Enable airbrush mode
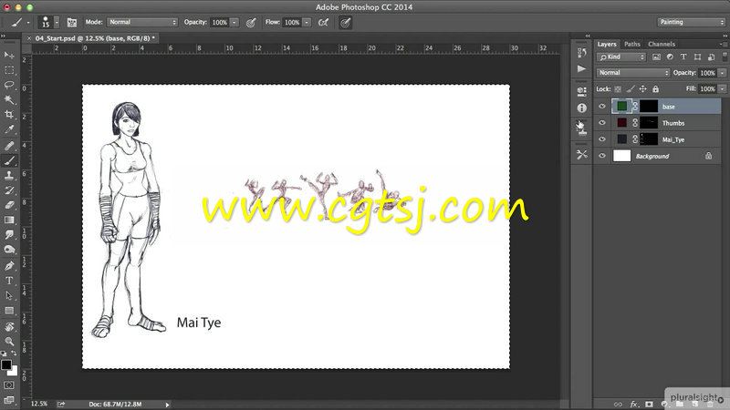 point(323,22)
